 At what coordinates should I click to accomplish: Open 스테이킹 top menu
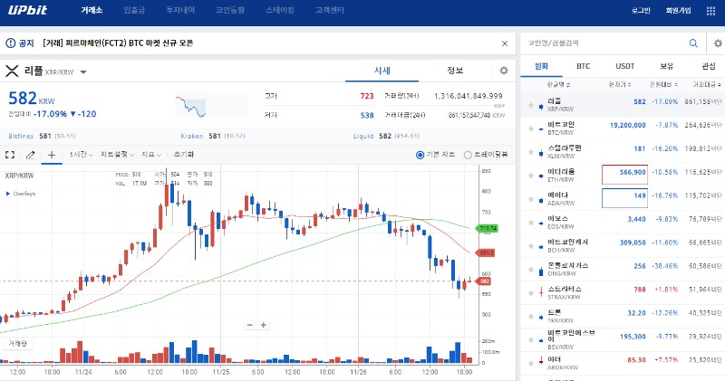[x=280, y=10]
